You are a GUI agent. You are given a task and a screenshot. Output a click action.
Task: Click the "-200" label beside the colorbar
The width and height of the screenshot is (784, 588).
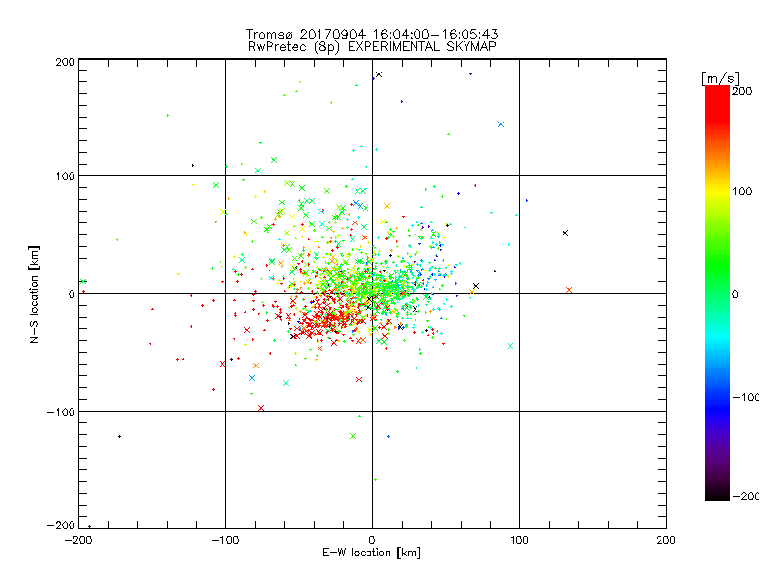pyautogui.click(x=746, y=496)
